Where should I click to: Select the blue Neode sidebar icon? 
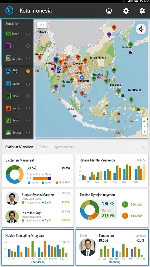(x=8, y=84)
